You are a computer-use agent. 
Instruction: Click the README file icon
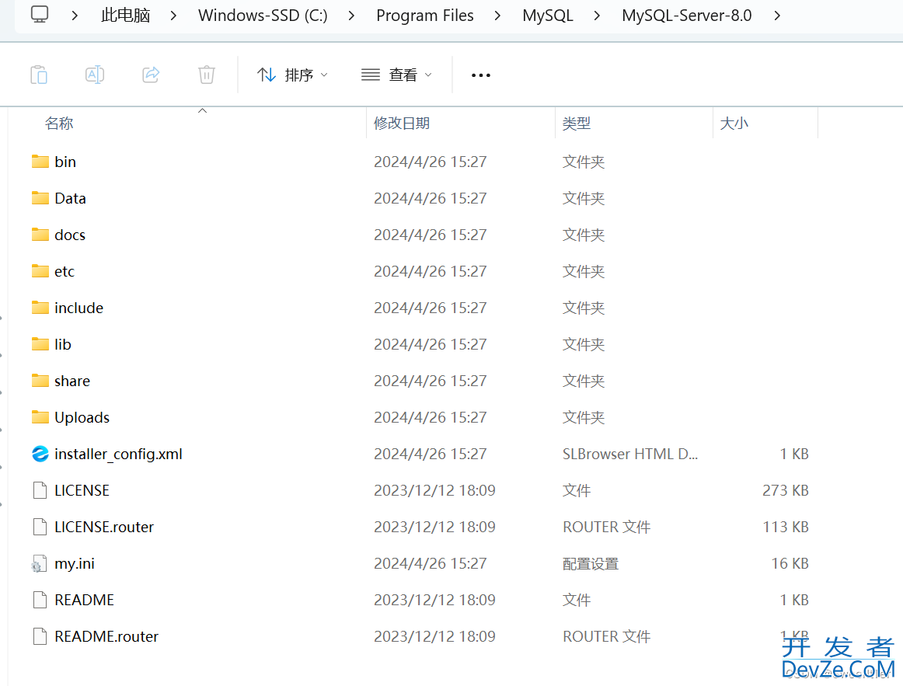coord(40,600)
